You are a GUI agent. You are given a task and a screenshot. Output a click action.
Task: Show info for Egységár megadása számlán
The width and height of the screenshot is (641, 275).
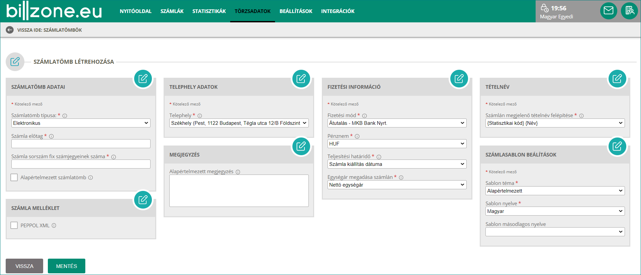[401, 178]
